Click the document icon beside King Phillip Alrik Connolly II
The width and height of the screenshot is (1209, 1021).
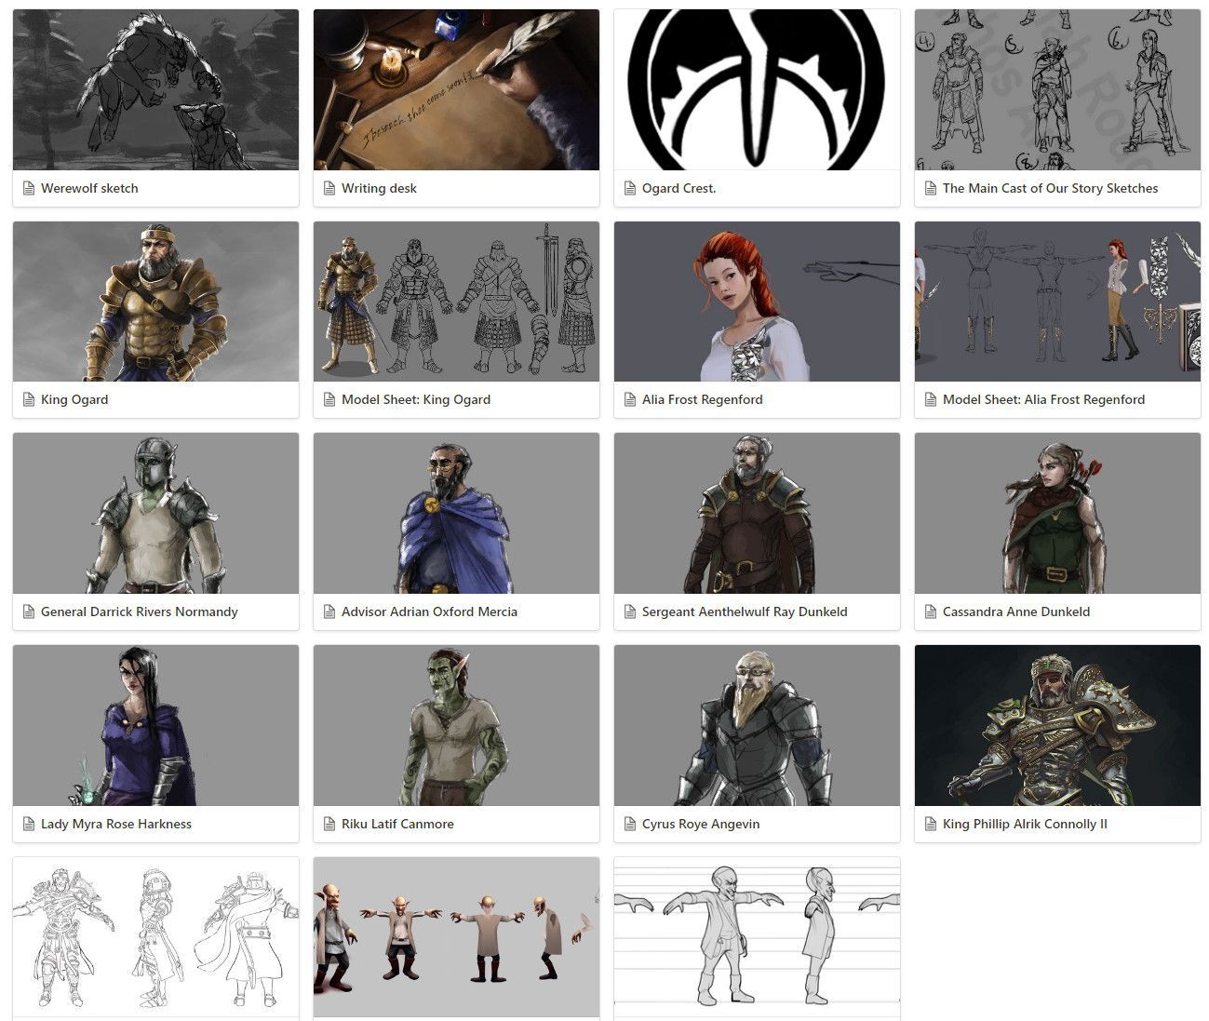(929, 824)
